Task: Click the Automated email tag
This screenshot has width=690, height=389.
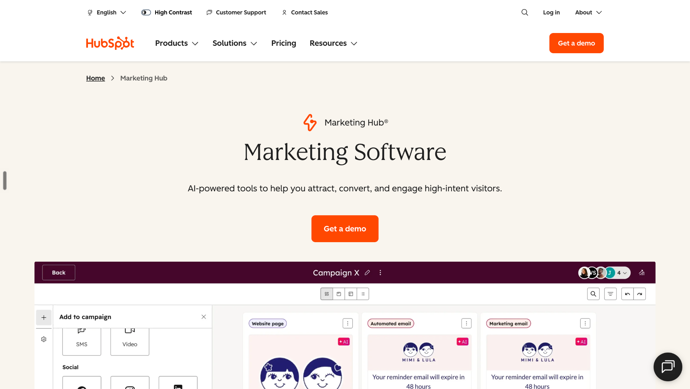Action: (x=391, y=324)
